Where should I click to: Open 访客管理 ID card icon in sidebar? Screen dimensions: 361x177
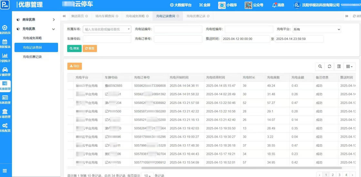5,100
